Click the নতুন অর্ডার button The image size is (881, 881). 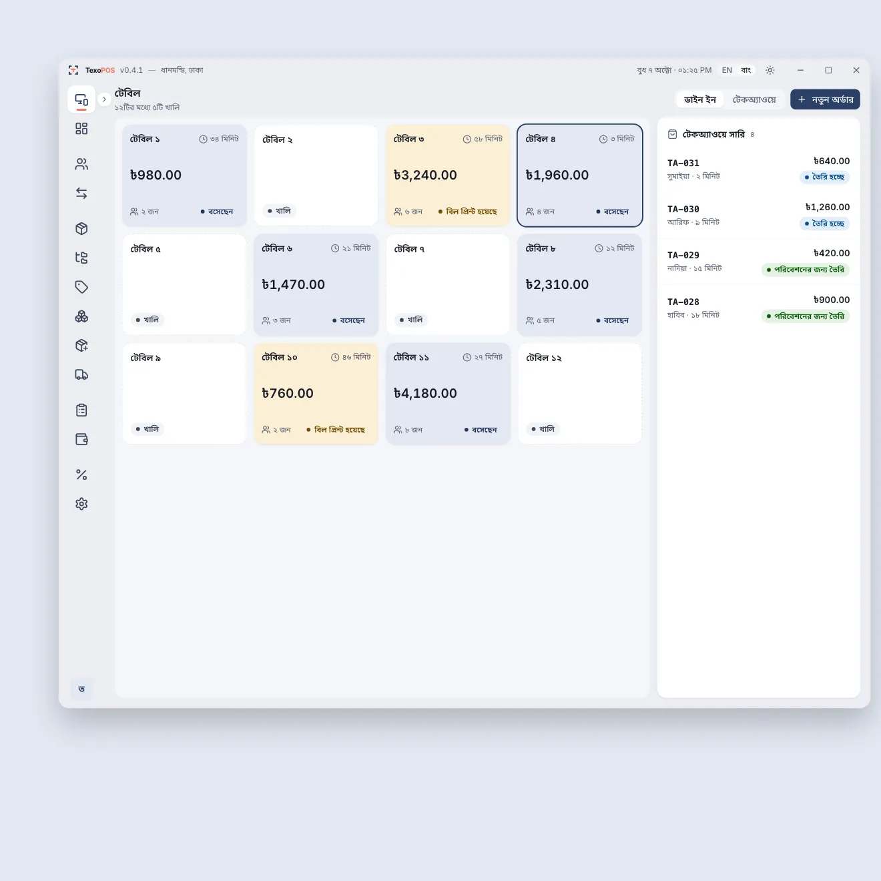point(825,99)
